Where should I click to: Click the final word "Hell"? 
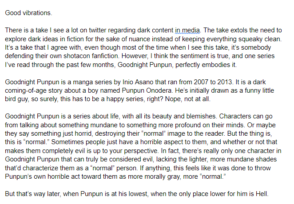pyautogui.click(x=276, y=195)
